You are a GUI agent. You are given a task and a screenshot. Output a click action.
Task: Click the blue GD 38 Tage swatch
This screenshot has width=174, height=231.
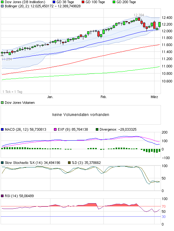coord(54,2)
